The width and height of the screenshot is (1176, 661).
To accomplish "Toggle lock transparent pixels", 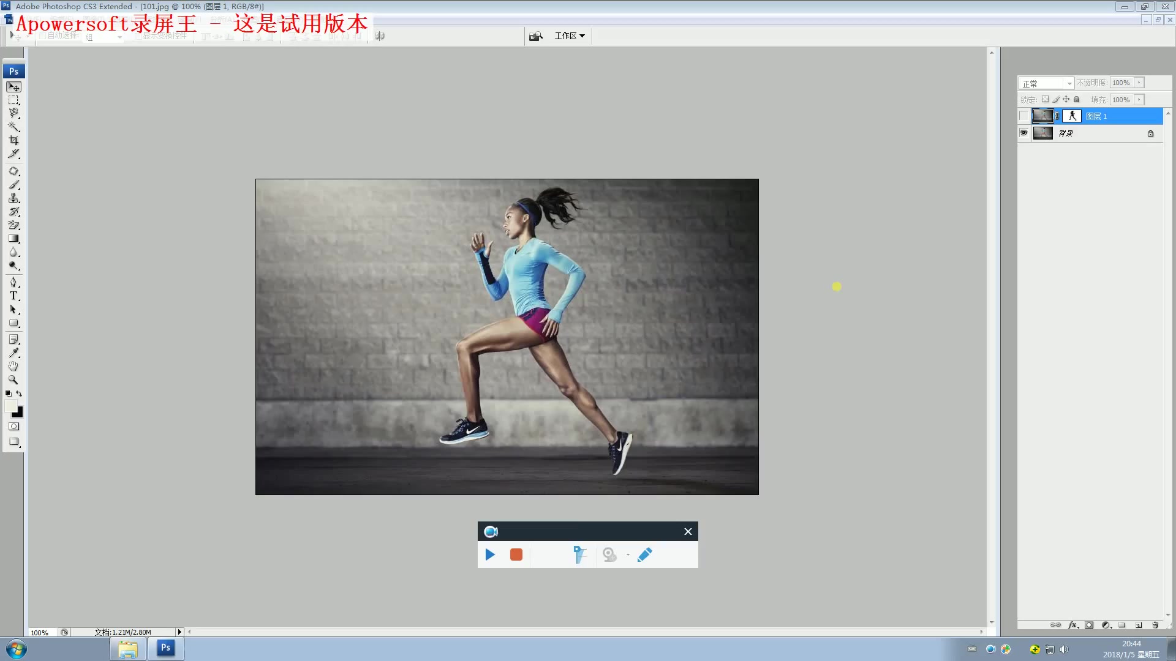I will tap(1046, 99).
